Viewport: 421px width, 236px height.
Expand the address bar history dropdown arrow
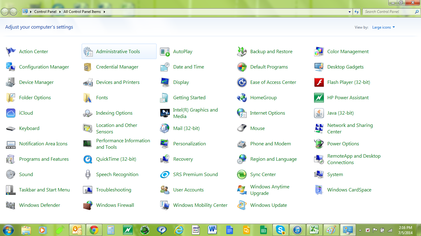pyautogui.click(x=349, y=12)
